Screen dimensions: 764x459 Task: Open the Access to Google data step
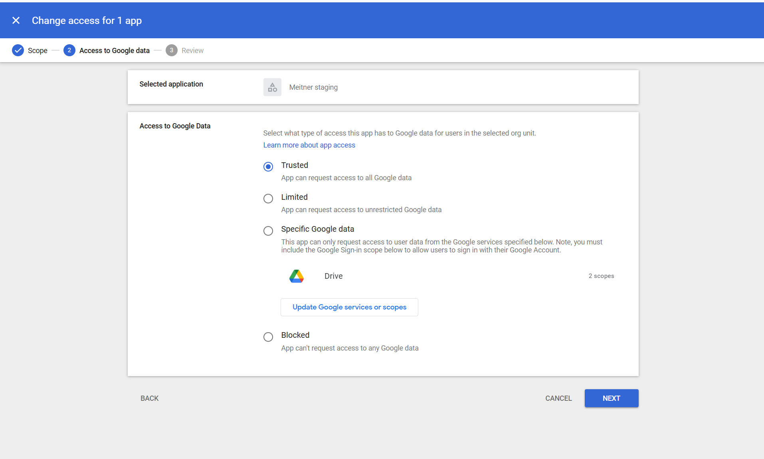(x=115, y=51)
